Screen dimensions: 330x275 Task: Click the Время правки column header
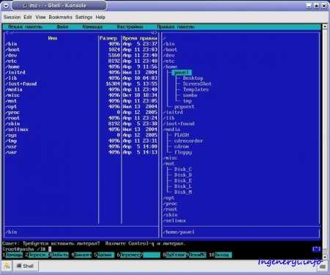pyautogui.click(x=140, y=38)
